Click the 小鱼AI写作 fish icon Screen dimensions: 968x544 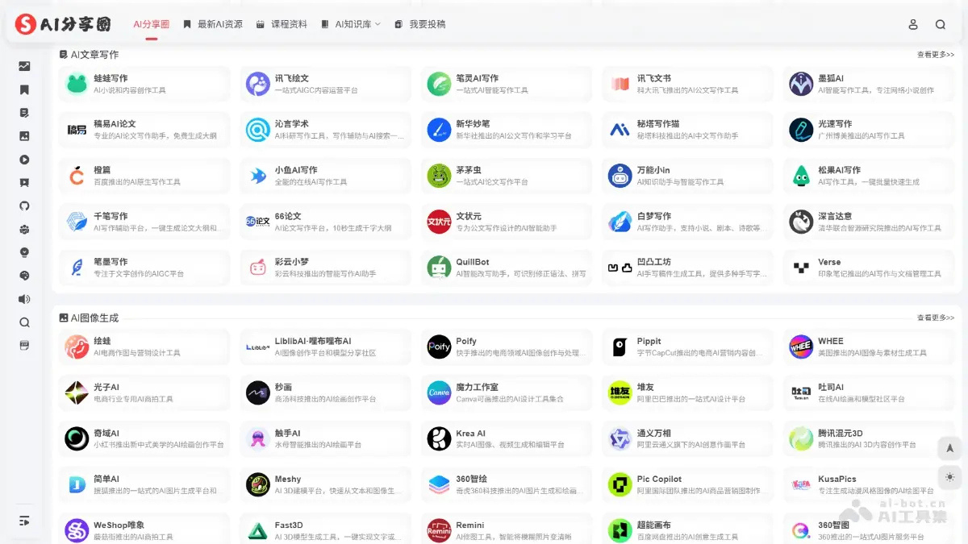(258, 176)
